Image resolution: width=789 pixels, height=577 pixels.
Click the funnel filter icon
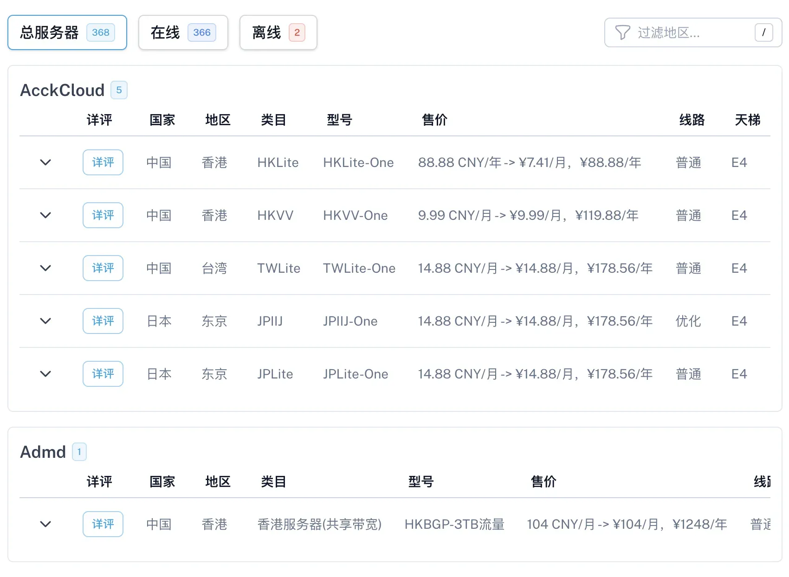click(x=622, y=32)
